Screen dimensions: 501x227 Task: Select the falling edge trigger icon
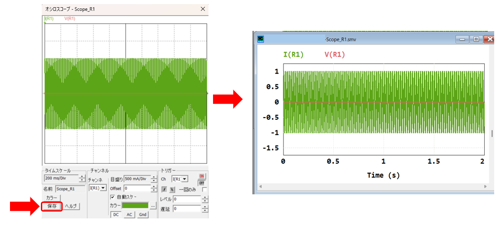pos(171,189)
